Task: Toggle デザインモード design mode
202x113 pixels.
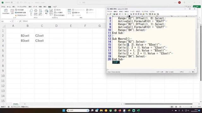Action: pos(51,12)
